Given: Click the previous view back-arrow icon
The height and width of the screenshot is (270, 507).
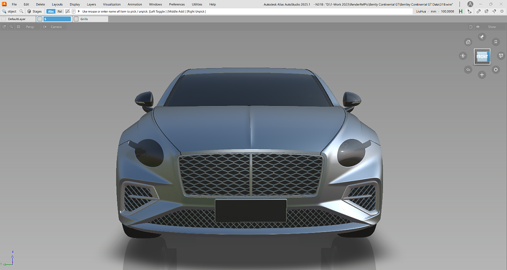Looking at the screenshot, I should pos(468,69).
